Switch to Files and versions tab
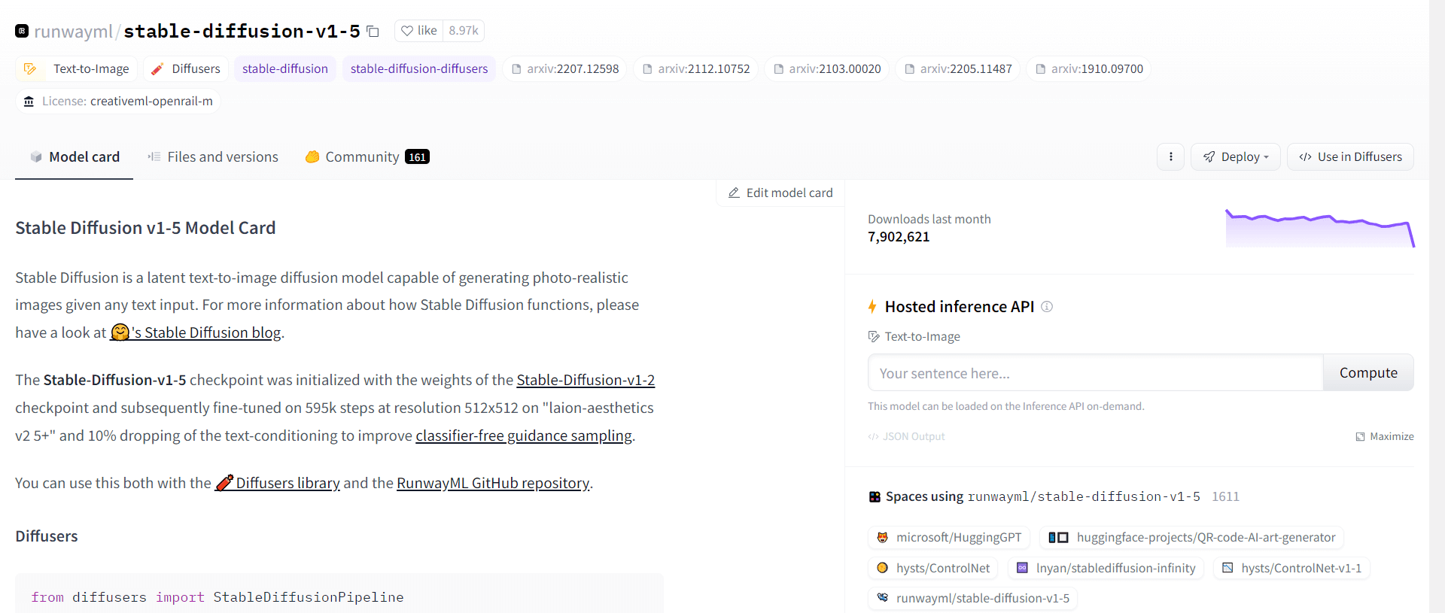The image size is (1445, 613). [x=213, y=156]
